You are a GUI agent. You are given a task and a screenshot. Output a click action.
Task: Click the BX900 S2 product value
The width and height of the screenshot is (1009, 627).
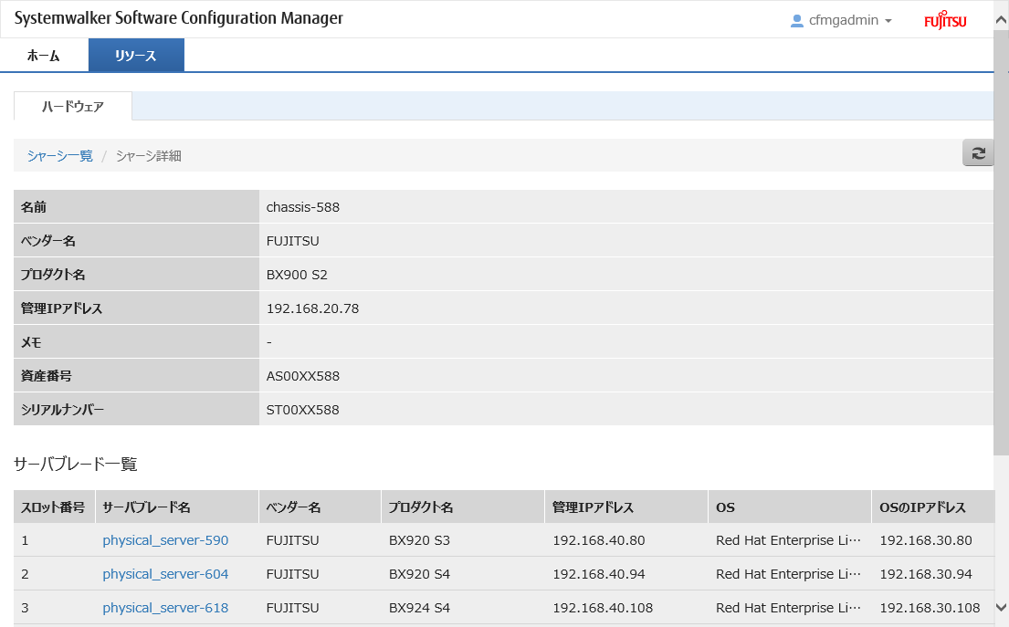(297, 275)
